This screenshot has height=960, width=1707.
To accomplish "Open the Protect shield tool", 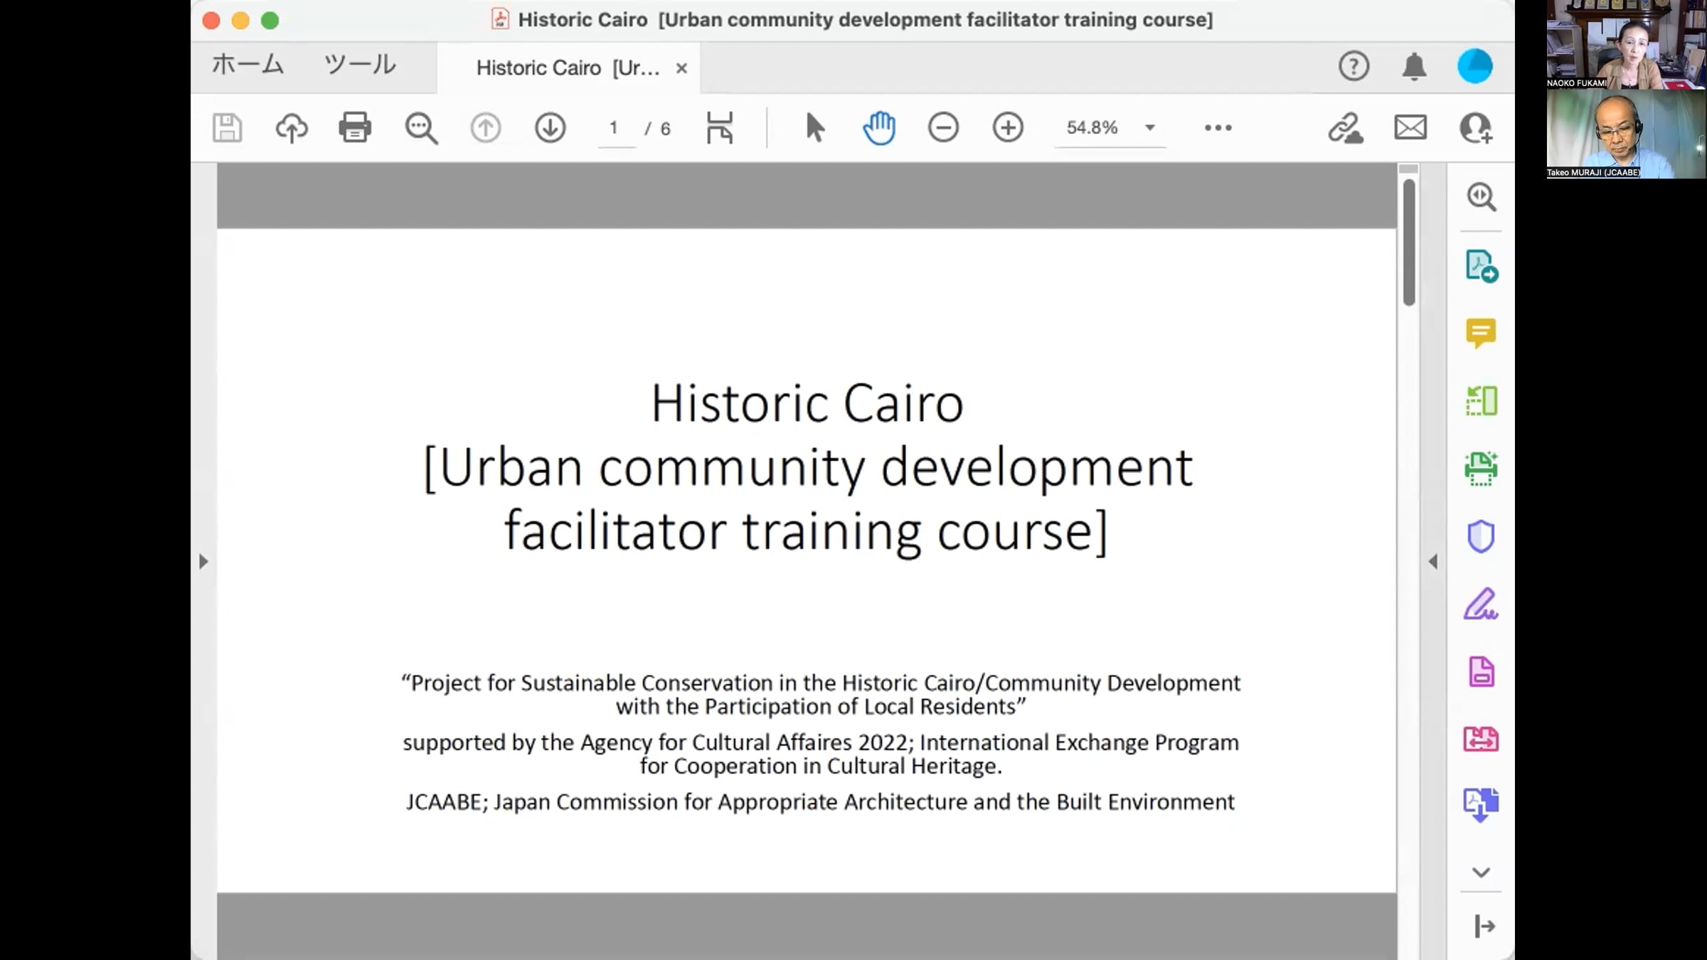I will pyautogui.click(x=1481, y=536).
